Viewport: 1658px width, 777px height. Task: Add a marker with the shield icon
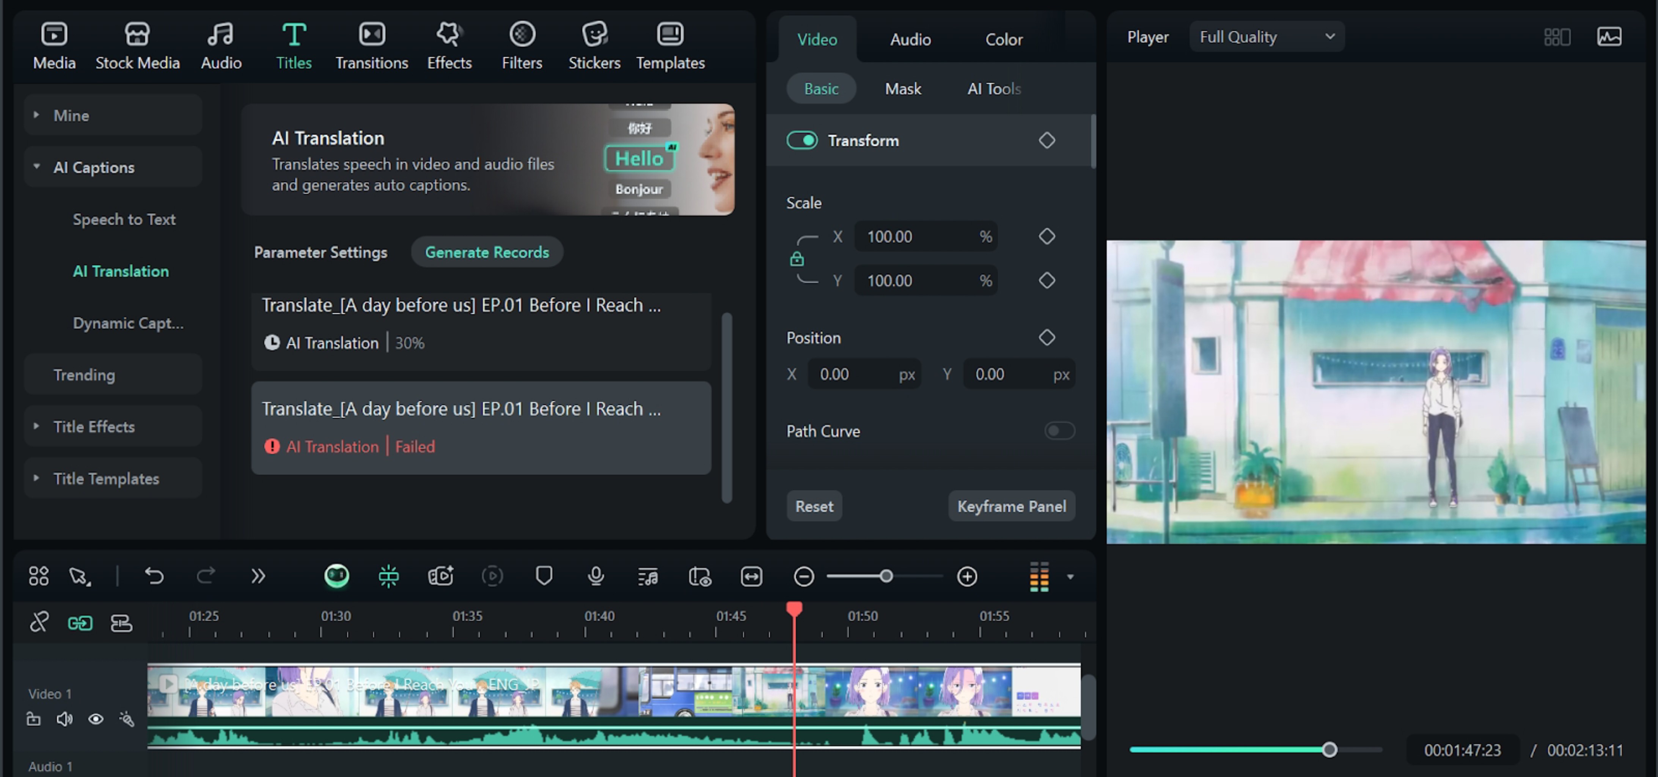tap(544, 576)
